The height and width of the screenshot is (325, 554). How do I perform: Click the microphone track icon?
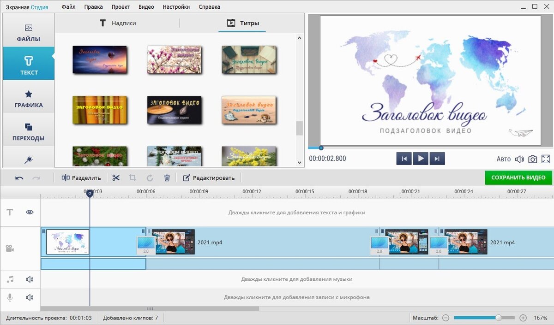(x=10, y=297)
